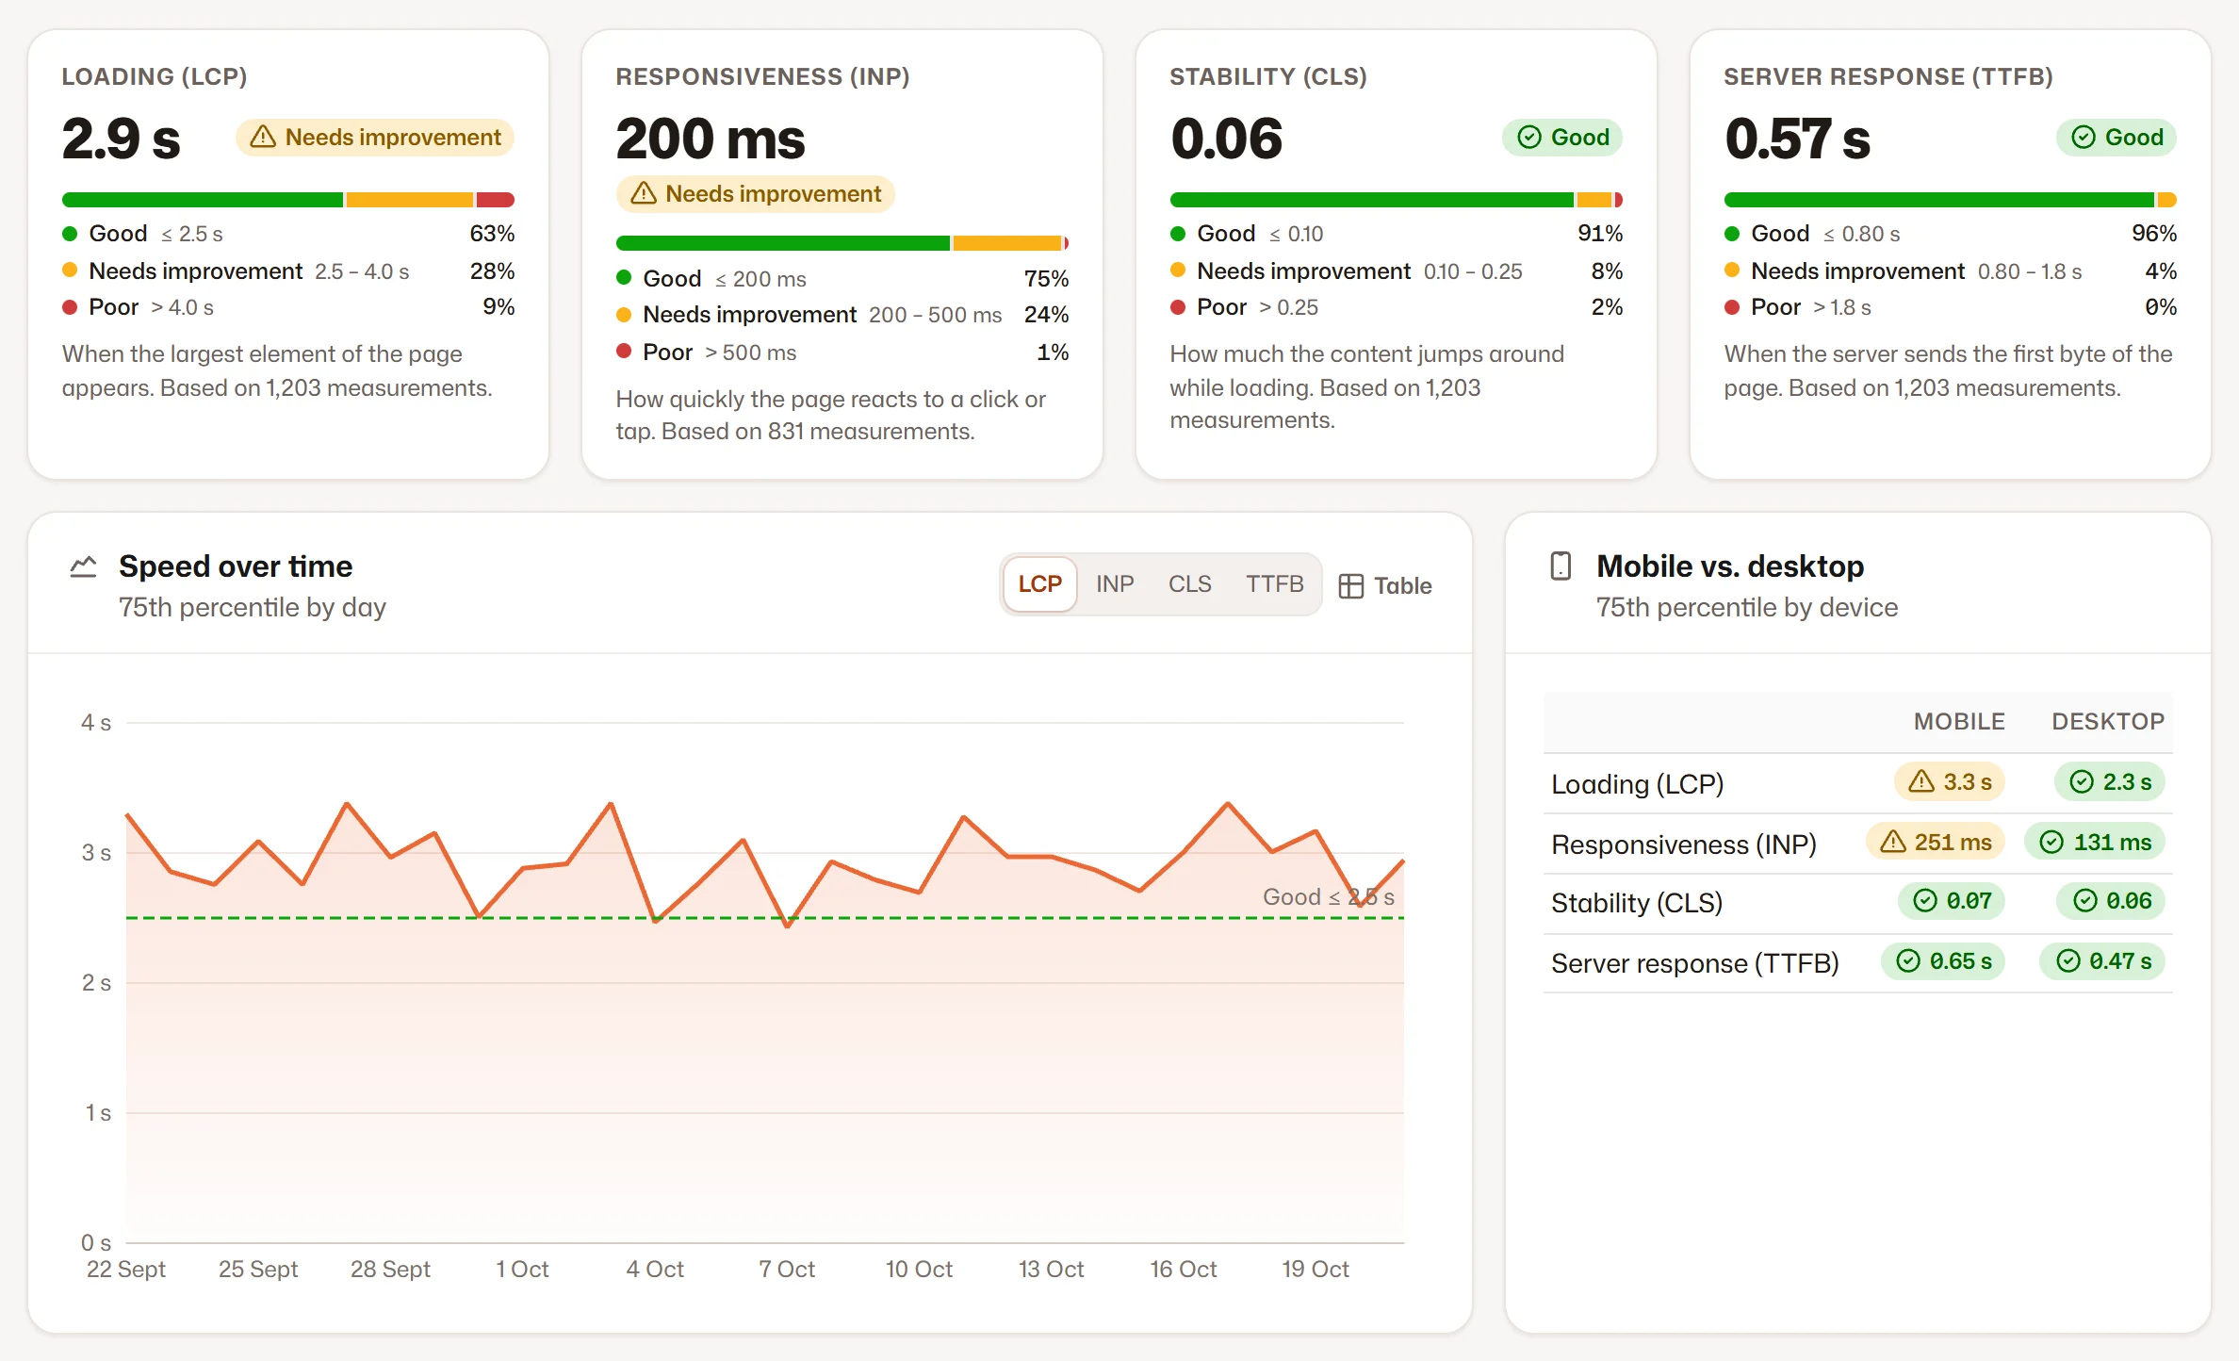Viewport: 2239px width, 1361px height.
Task: Click the orange segment of the INP distribution bar
Action: coord(1007,243)
